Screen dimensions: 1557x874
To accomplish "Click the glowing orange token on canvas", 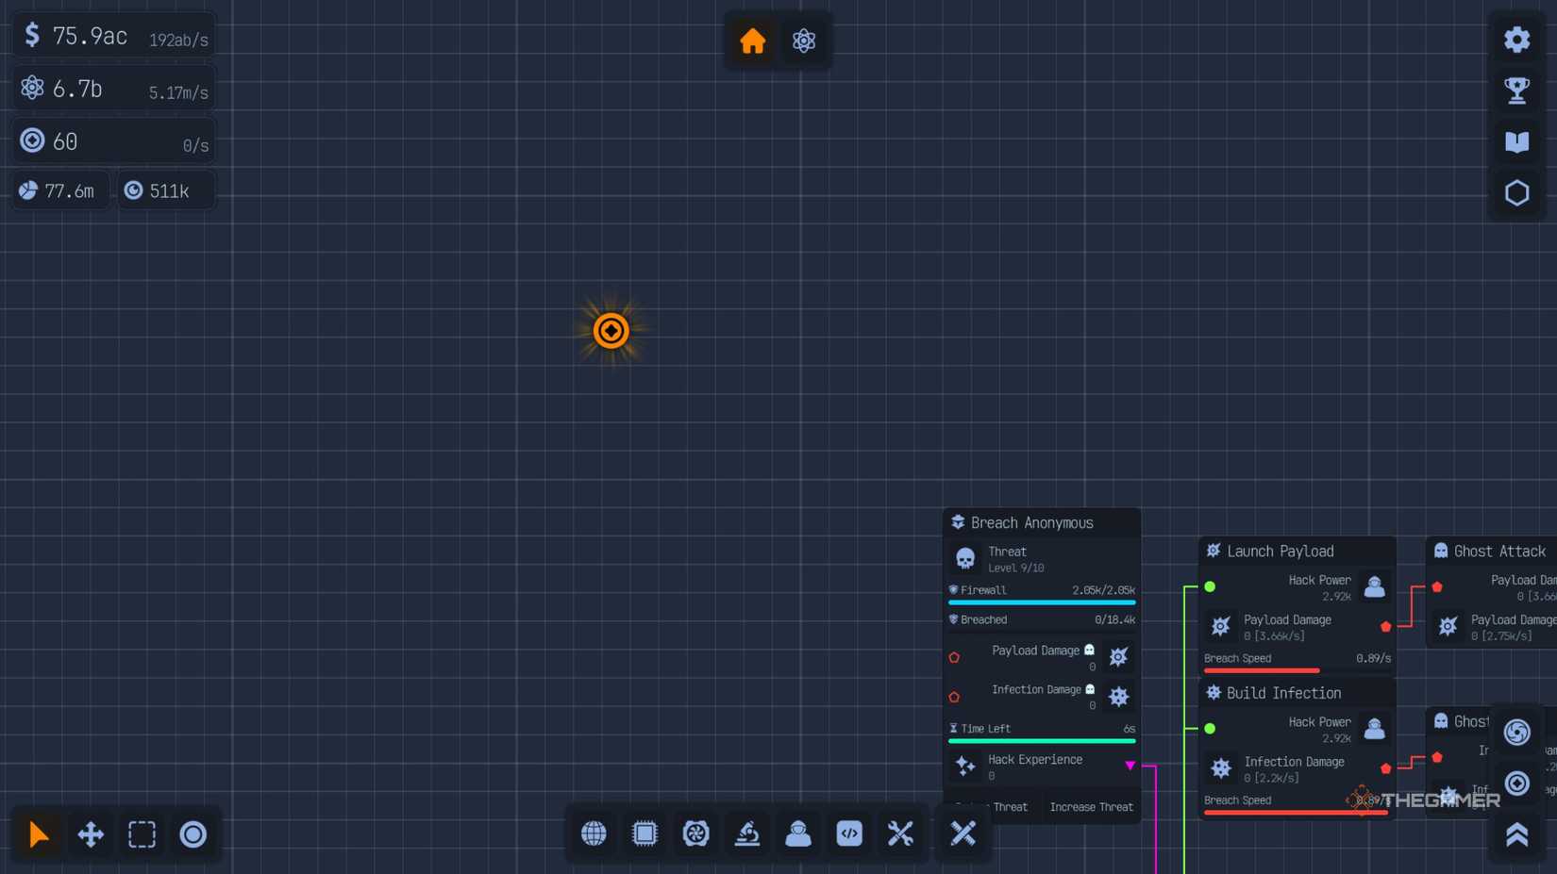I will [x=611, y=331].
